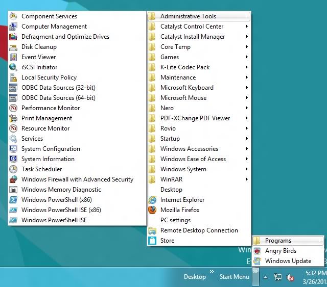Expand the Desktop toolbar chevron

(212, 271)
